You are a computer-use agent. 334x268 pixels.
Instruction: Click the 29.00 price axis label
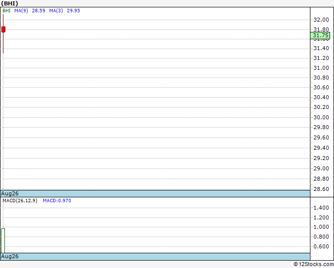[321, 168]
